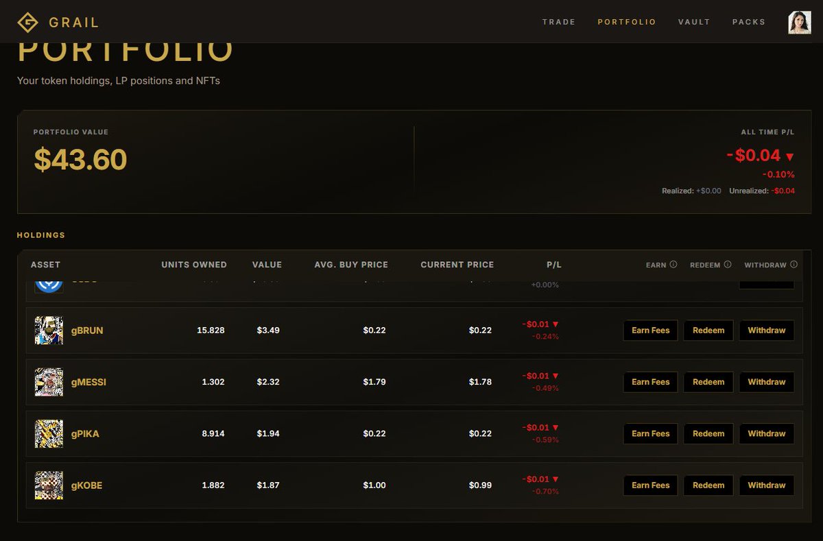Screen dimensions: 823x541
Task: Click the -0.70% gKOBE loss
Action: [545, 492]
